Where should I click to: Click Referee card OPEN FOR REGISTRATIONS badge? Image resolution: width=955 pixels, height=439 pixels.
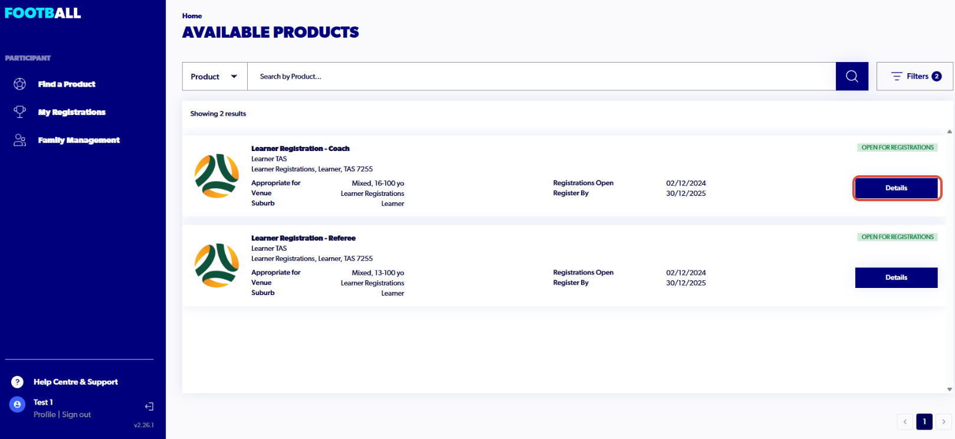click(897, 237)
